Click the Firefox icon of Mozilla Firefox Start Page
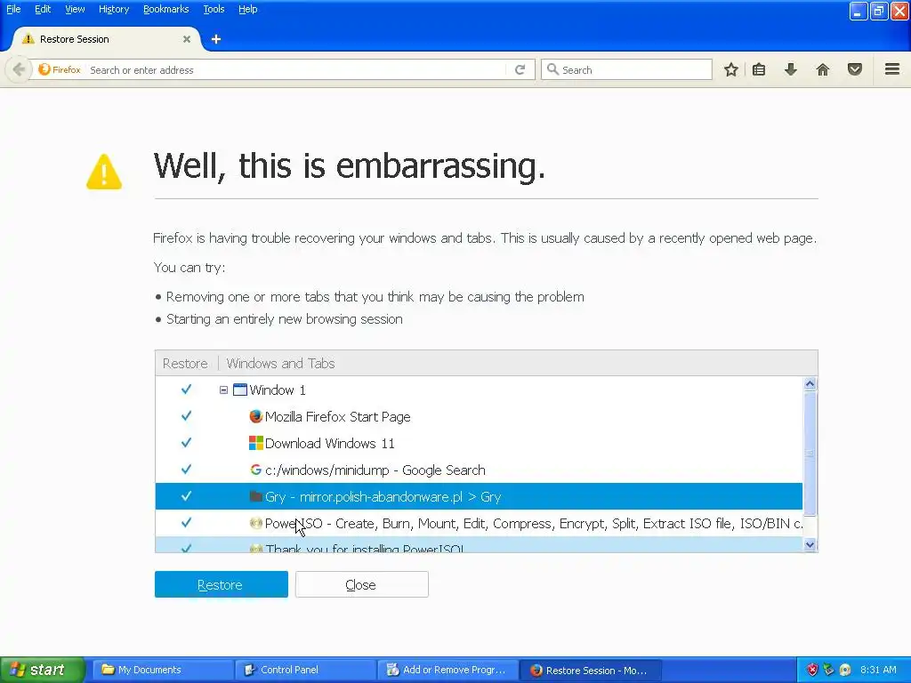This screenshot has width=911, height=683. point(255,416)
